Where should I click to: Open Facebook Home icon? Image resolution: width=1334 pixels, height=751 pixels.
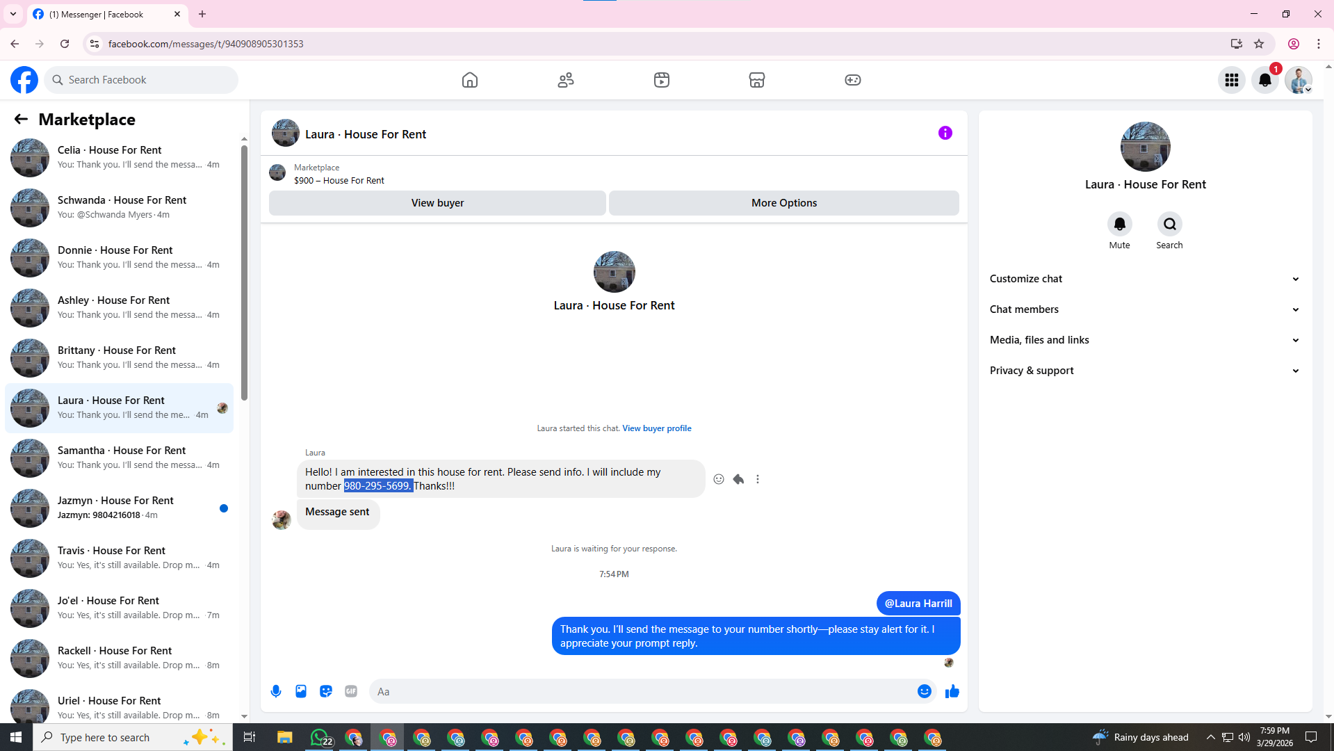(x=470, y=80)
